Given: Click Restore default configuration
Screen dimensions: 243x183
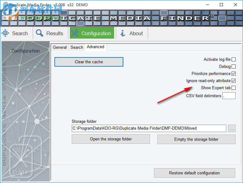Looking at the screenshot, I should pos(194,173).
